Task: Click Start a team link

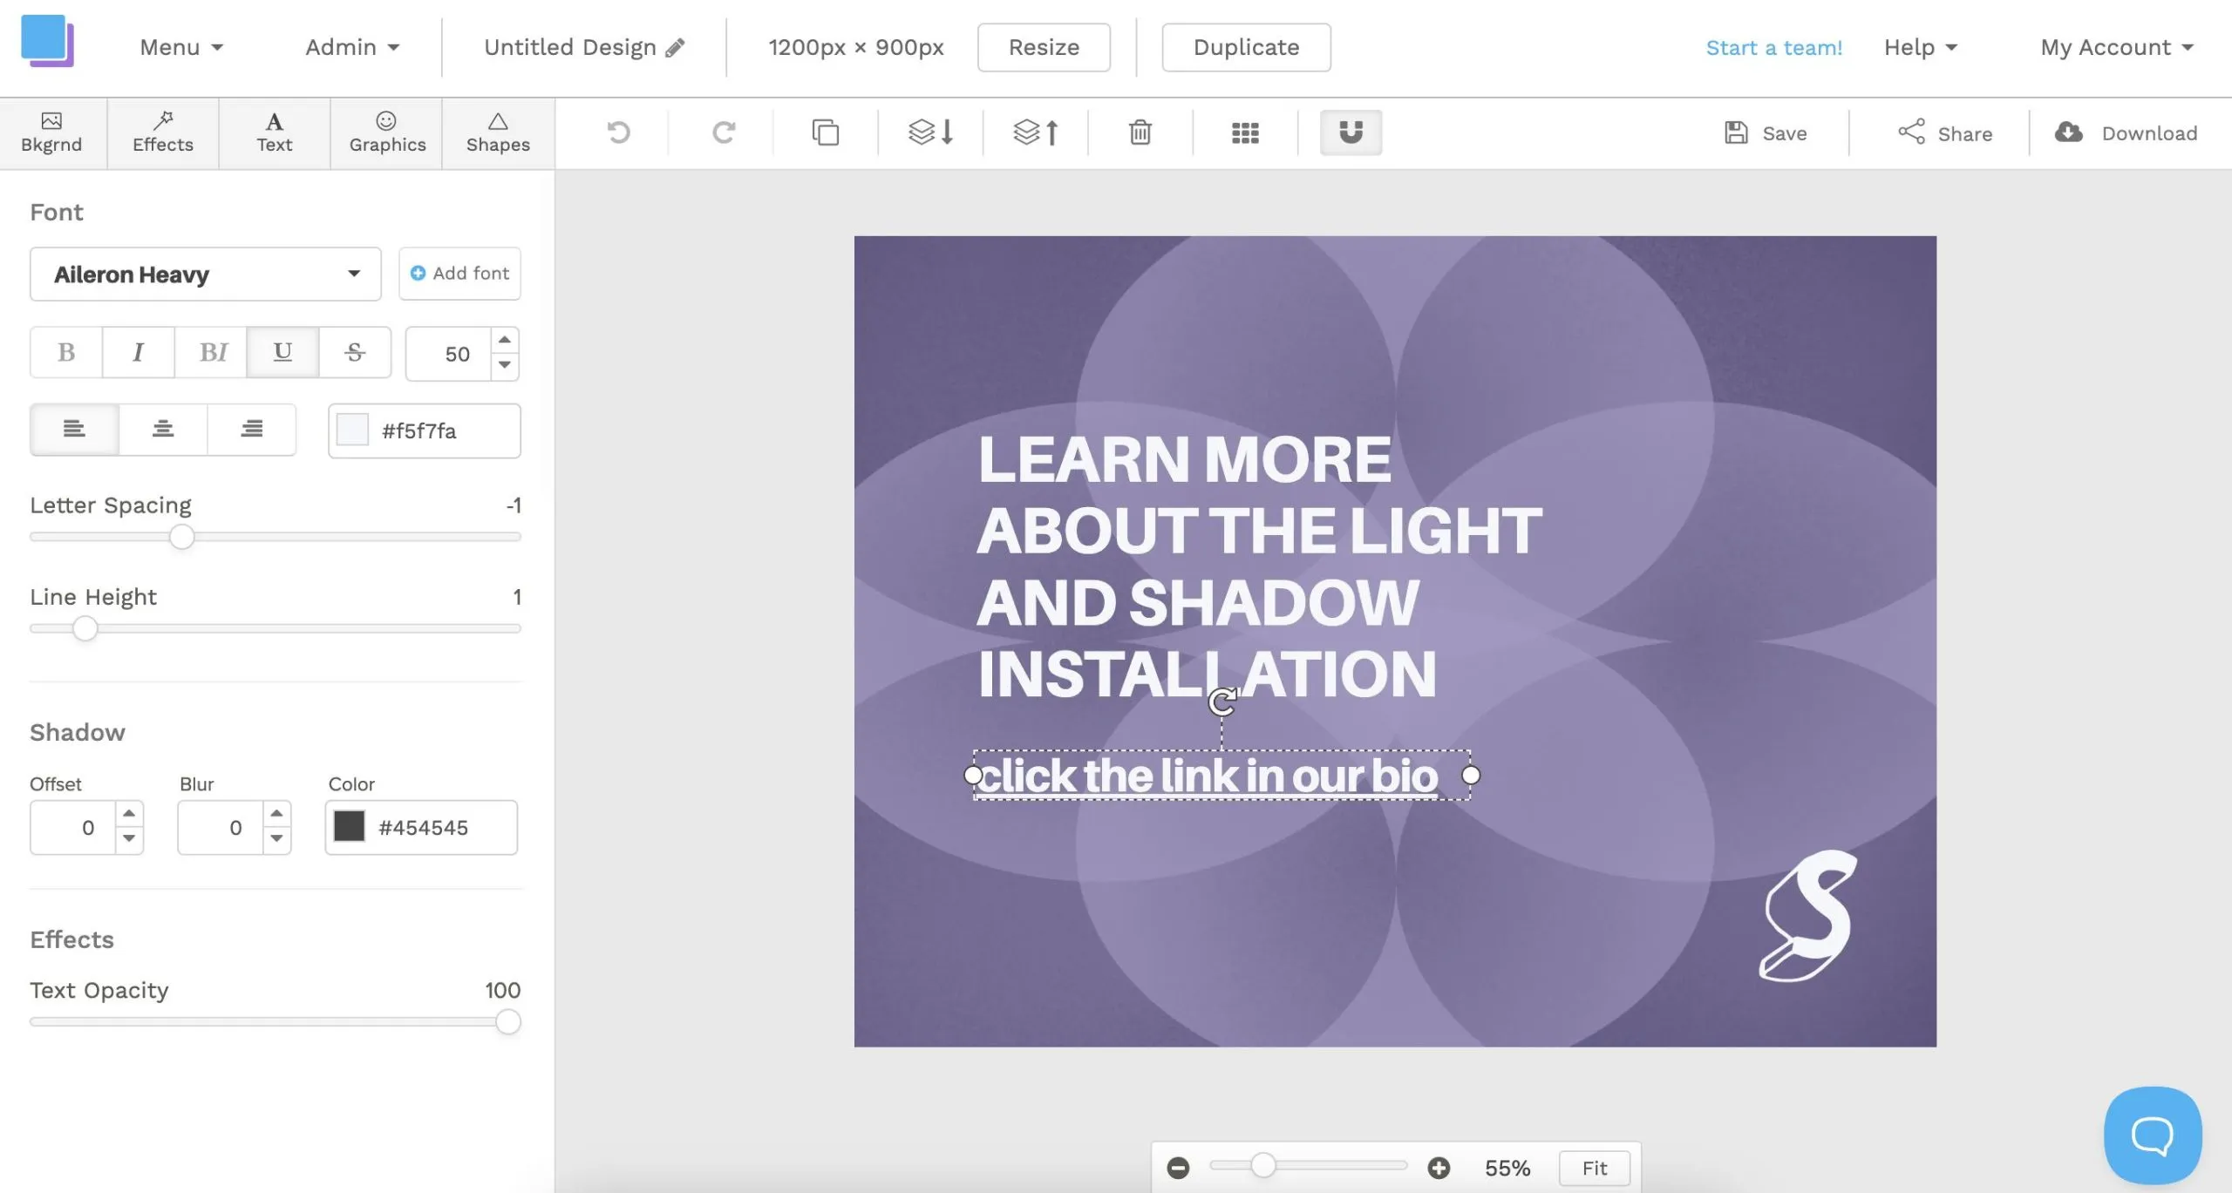Action: pos(1773,47)
